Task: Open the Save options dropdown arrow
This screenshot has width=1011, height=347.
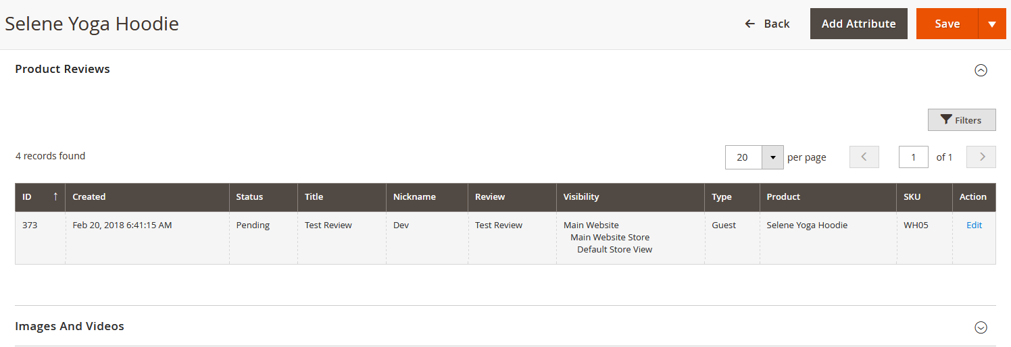Action: point(991,24)
